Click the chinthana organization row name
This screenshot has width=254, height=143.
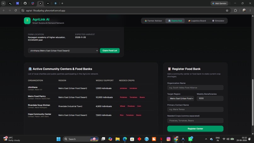[x=32, y=87]
